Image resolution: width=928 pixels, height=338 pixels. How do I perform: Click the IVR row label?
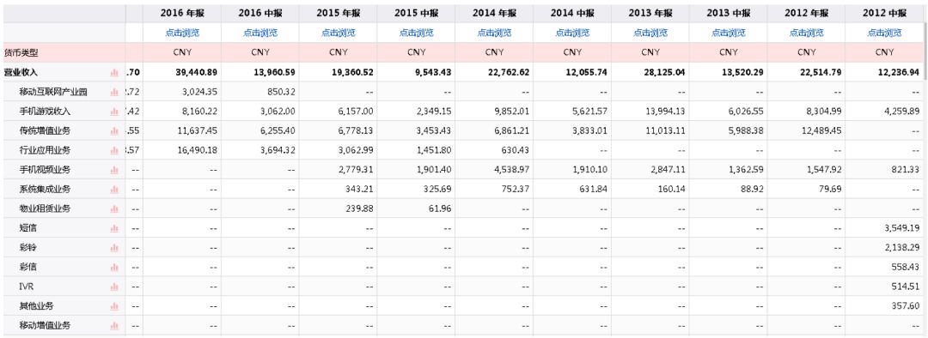[27, 287]
